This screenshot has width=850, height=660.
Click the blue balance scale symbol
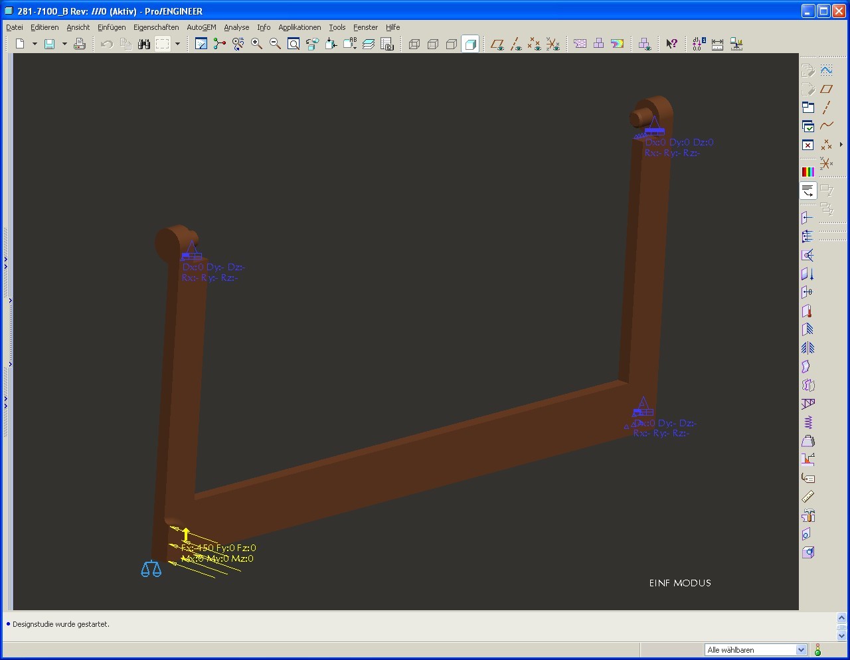point(151,569)
